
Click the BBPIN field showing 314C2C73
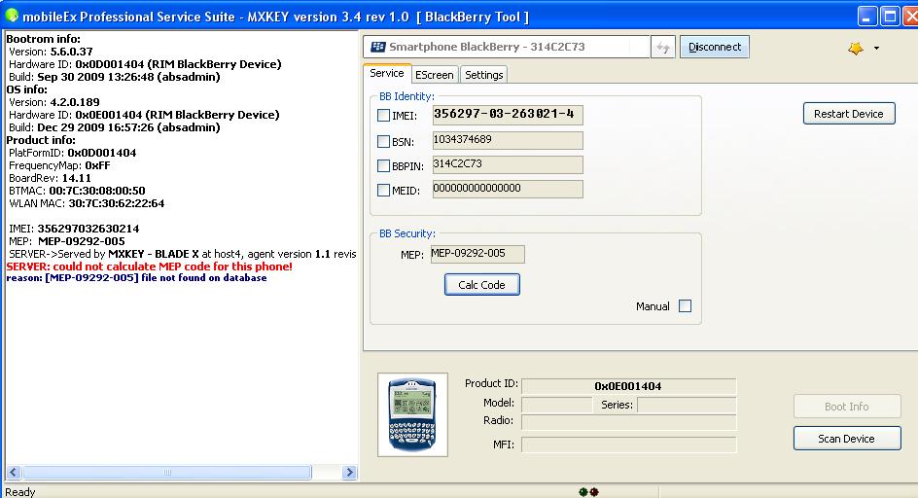point(508,164)
